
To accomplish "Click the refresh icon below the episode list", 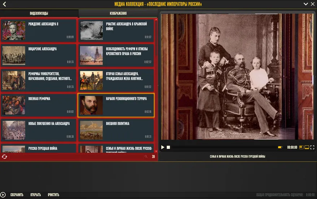I will click(4, 157).
